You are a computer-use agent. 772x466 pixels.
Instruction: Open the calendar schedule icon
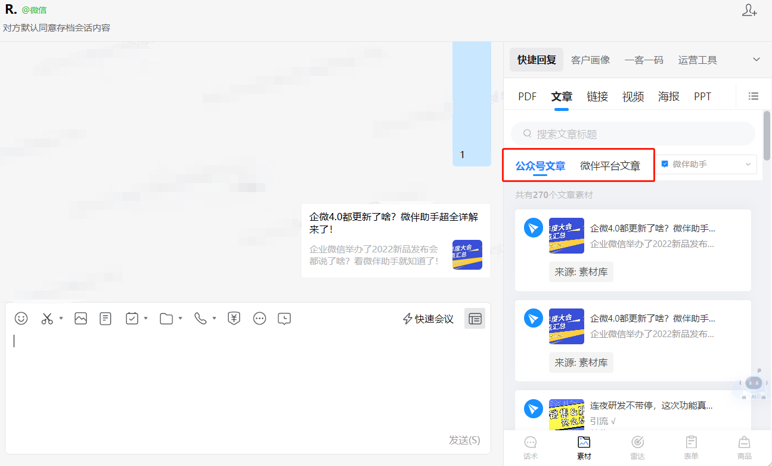(132, 319)
